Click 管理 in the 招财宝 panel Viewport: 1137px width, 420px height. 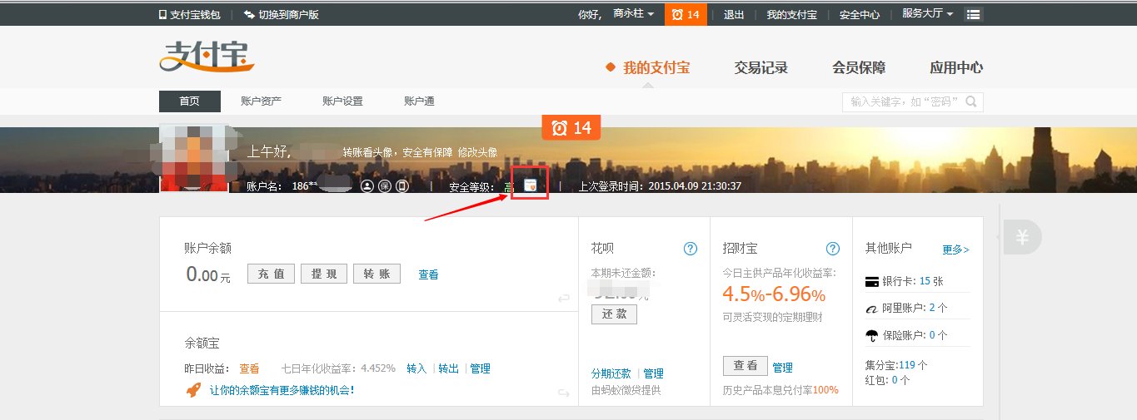click(x=782, y=367)
